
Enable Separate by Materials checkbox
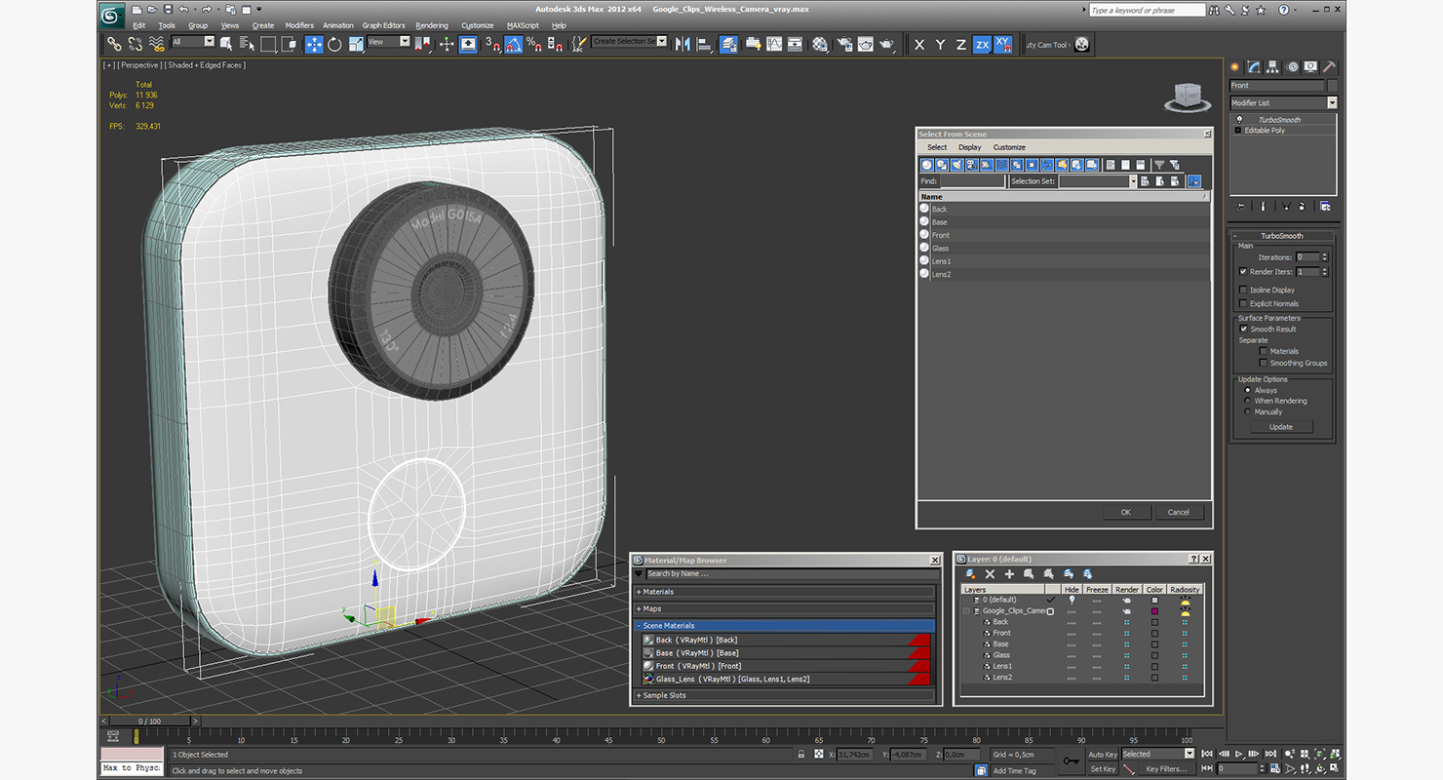click(1264, 351)
